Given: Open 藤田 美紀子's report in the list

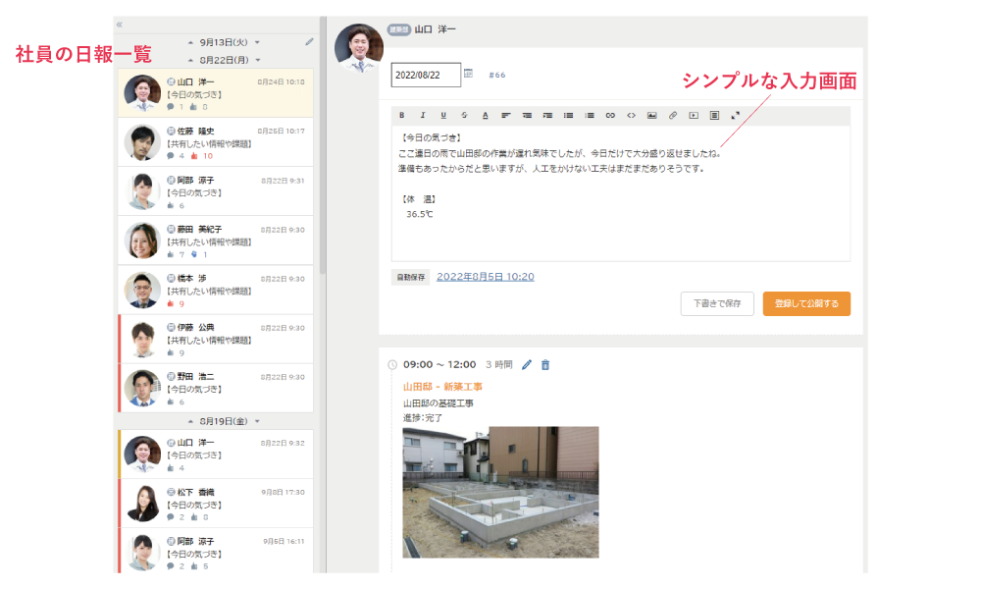Looking at the screenshot, I should pos(216,241).
